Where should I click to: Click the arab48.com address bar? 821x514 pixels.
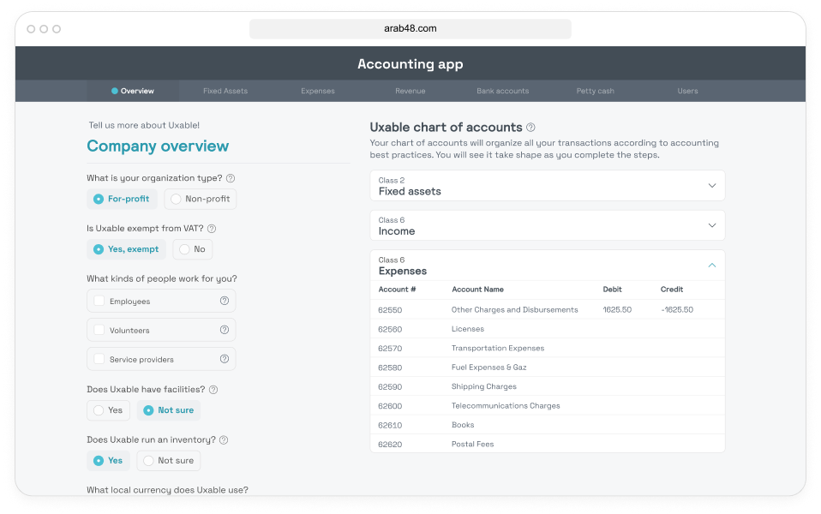[x=410, y=28]
